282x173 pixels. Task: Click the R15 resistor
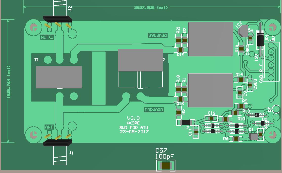coord(241,49)
